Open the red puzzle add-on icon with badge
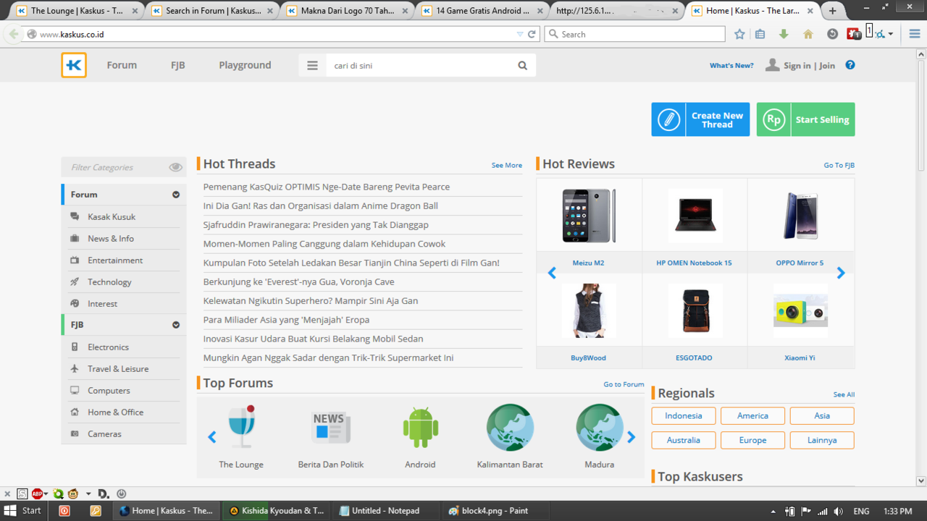This screenshot has width=927, height=521. 854,34
